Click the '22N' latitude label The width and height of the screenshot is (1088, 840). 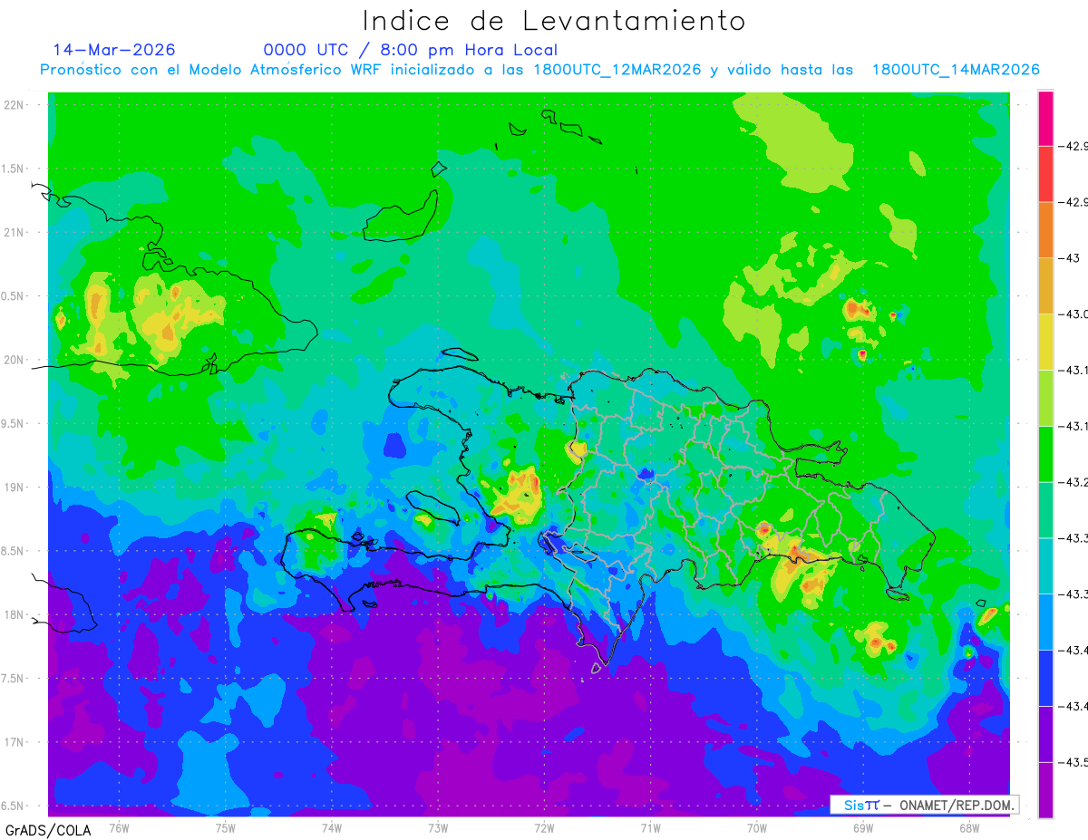pyautogui.click(x=15, y=105)
